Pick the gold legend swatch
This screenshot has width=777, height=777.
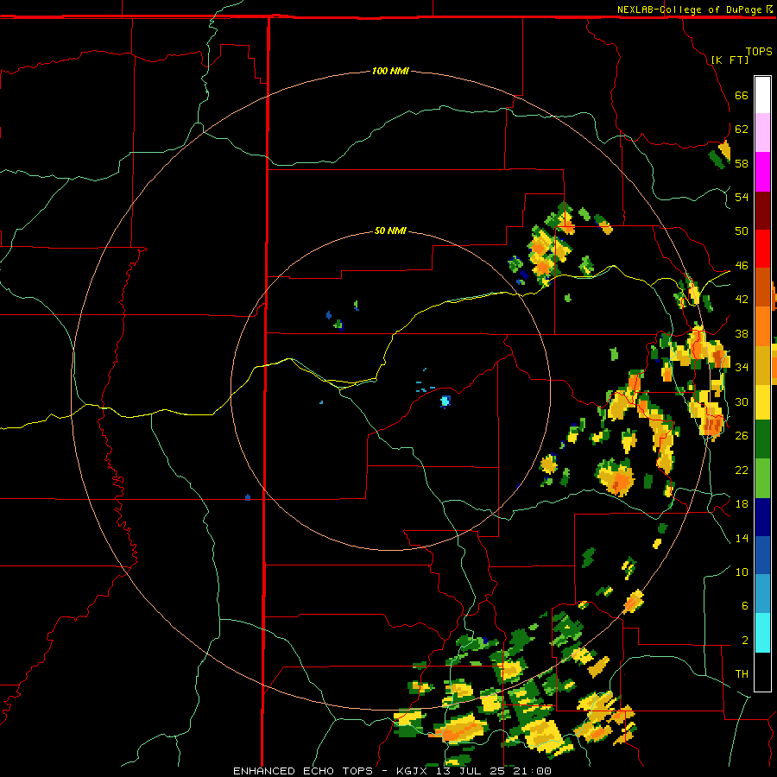pyautogui.click(x=762, y=365)
